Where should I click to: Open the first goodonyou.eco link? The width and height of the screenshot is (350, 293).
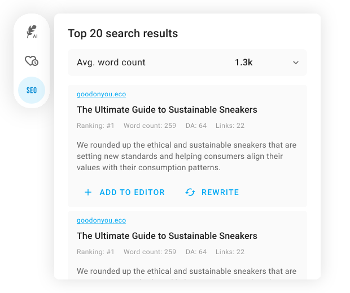pos(102,94)
